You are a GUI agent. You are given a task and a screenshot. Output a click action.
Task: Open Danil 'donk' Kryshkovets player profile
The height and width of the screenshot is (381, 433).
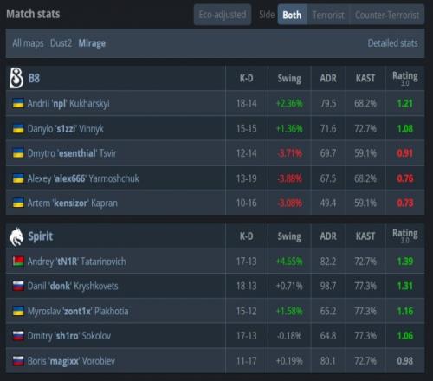coord(73,287)
